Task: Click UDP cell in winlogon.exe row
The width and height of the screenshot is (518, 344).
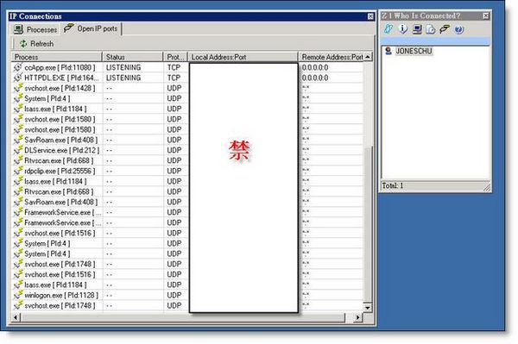Action: click(174, 295)
